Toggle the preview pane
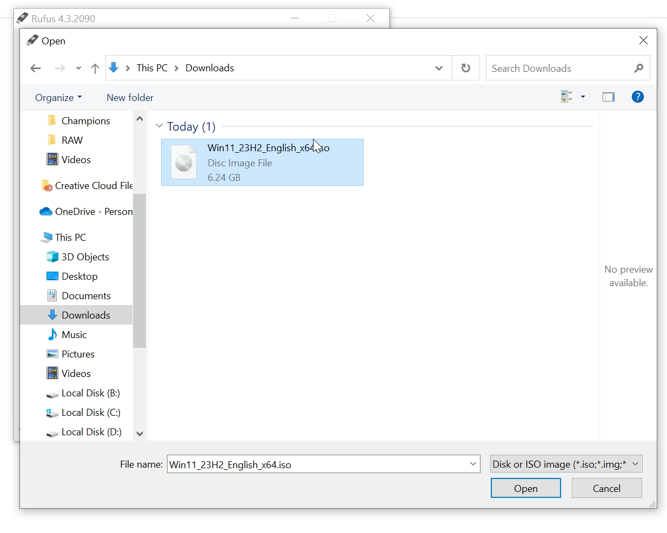The image size is (667, 533). tap(609, 97)
